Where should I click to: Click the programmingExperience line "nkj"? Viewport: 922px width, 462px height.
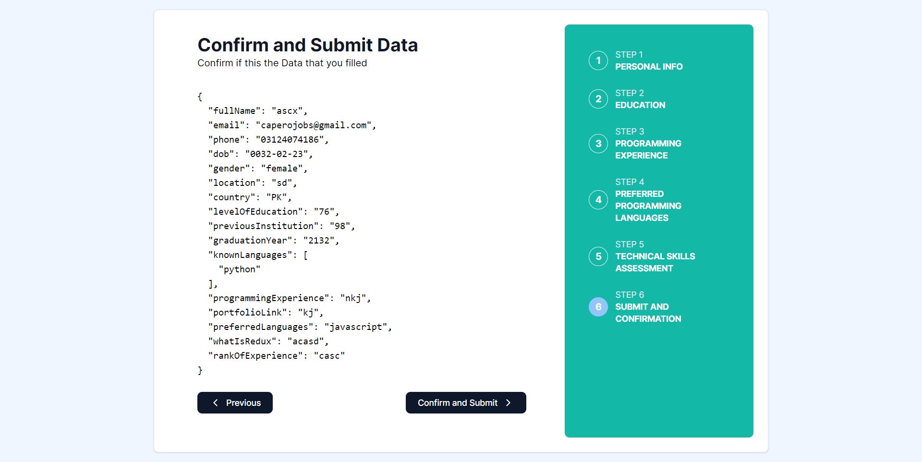click(x=290, y=298)
